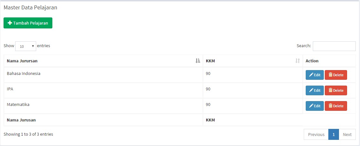Select the Bahasa Indonesia row cell
The image size is (360, 146).
[24, 73]
